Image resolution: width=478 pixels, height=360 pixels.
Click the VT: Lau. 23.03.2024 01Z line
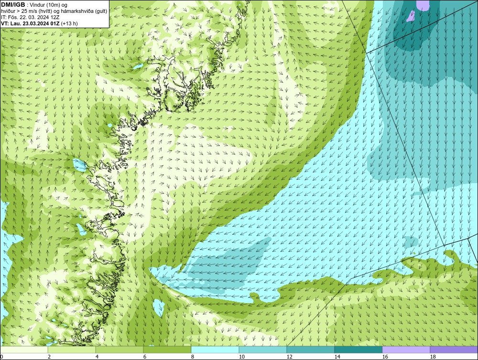click(39, 23)
